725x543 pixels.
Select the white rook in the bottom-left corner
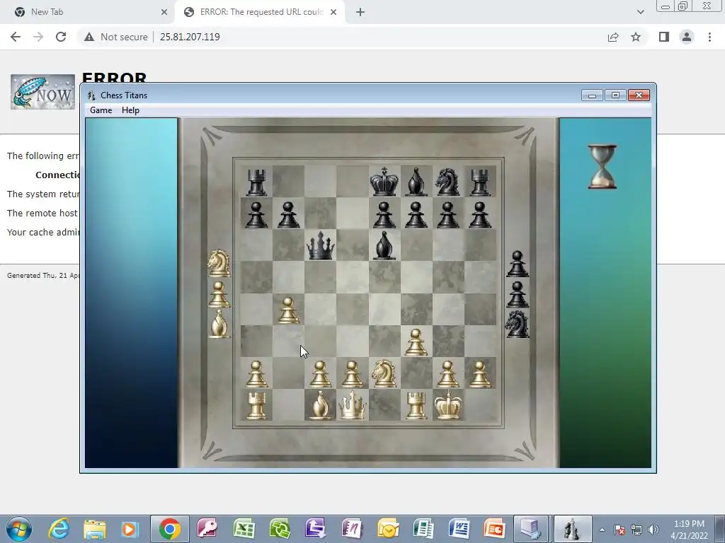[x=256, y=405]
